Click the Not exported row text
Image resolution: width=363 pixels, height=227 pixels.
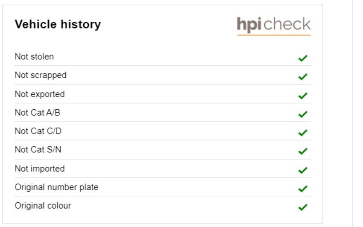40,94
